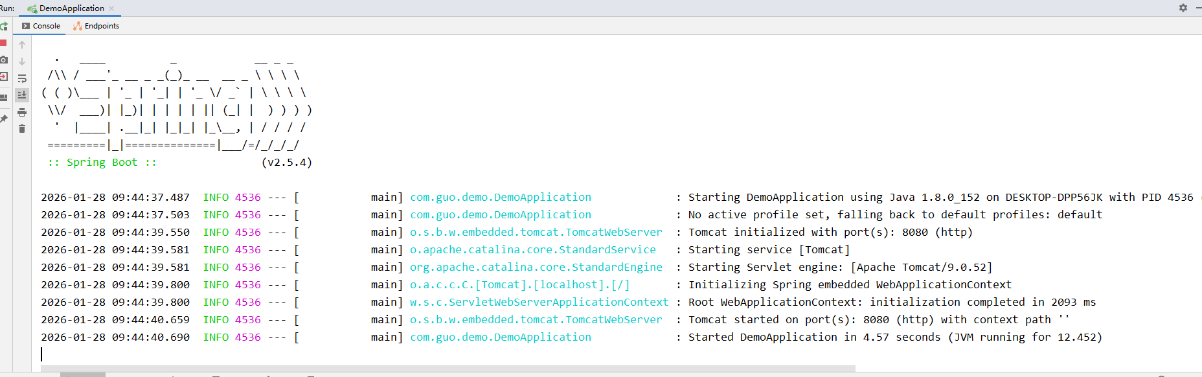The image size is (1202, 377).
Task: Clear all console output with trash icon
Action: click(22, 129)
